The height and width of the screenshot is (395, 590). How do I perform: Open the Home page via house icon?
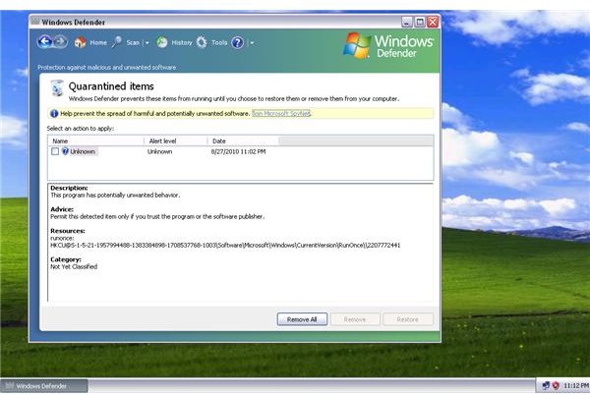pyautogui.click(x=80, y=42)
